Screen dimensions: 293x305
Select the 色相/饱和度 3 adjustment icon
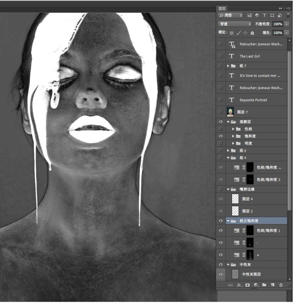(236, 179)
